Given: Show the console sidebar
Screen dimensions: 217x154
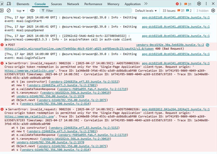Looking at the screenshot, I should point(2,11).
